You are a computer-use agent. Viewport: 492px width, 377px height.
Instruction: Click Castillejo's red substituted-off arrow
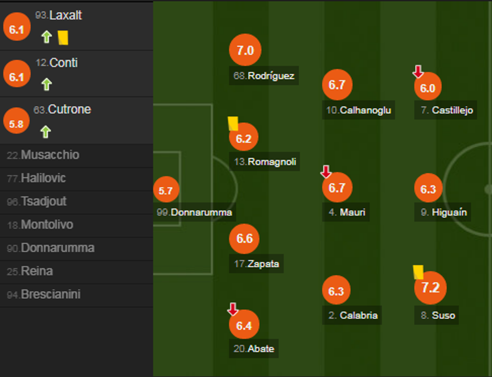(418, 72)
